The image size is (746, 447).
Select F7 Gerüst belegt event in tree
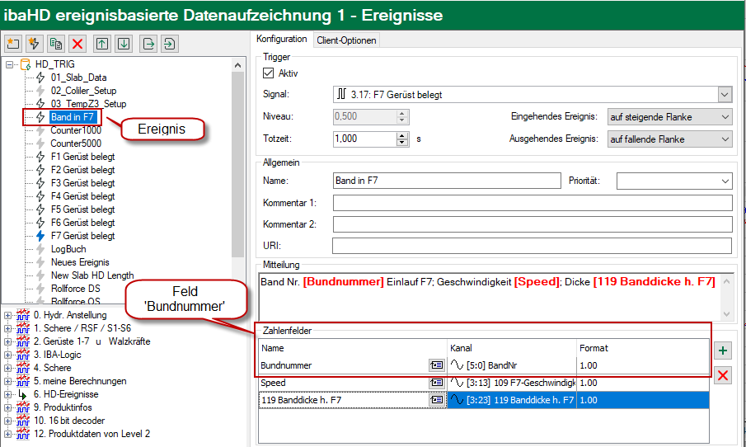(82, 236)
